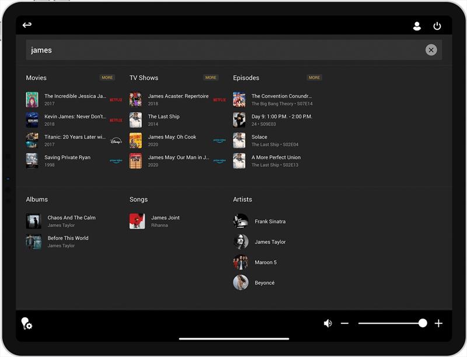The image size is (467, 357).
Task: Click inside the 'james' search field
Action: pyautogui.click(x=234, y=50)
